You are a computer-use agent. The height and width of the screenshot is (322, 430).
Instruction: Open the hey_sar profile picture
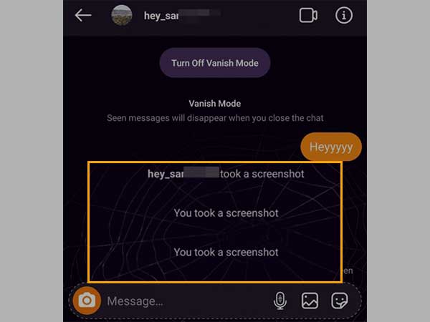(122, 15)
